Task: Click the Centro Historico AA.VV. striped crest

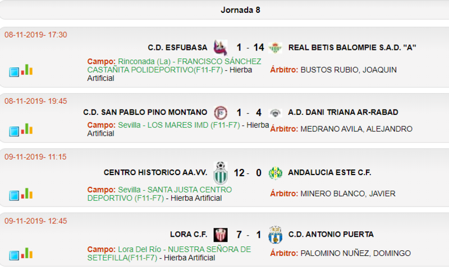Action: click(x=221, y=173)
